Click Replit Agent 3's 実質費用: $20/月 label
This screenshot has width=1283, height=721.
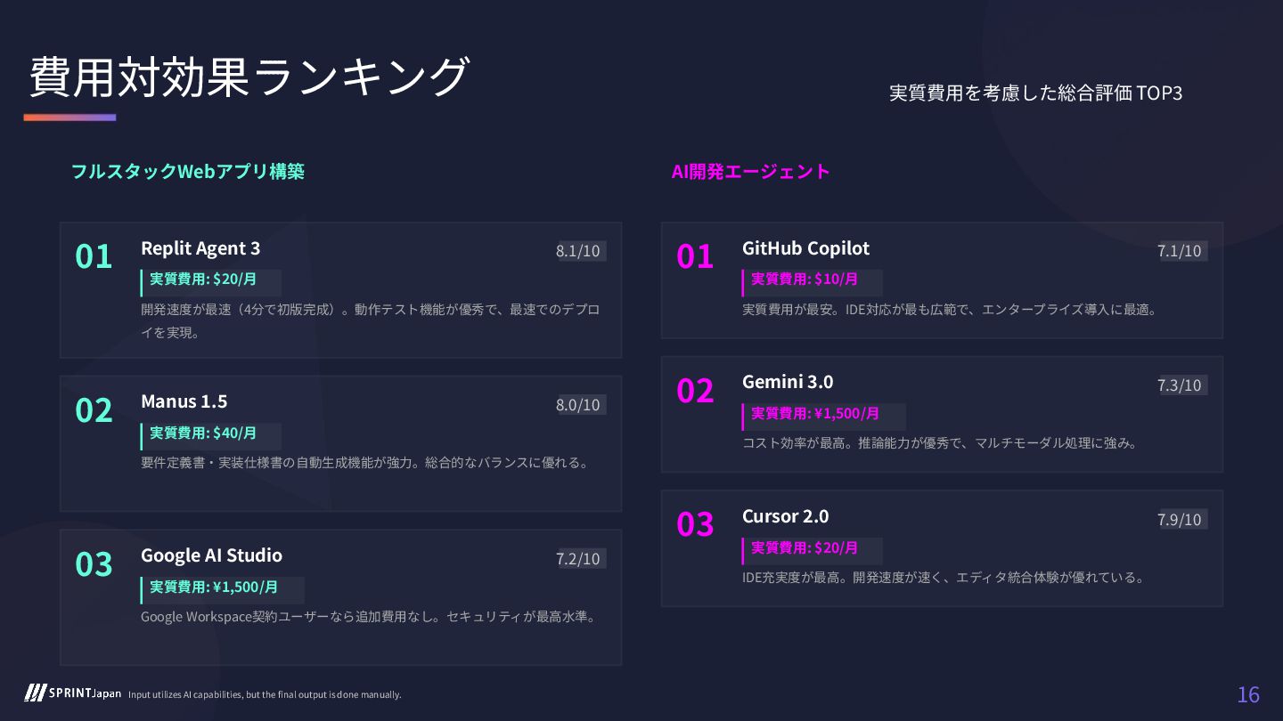tap(203, 279)
